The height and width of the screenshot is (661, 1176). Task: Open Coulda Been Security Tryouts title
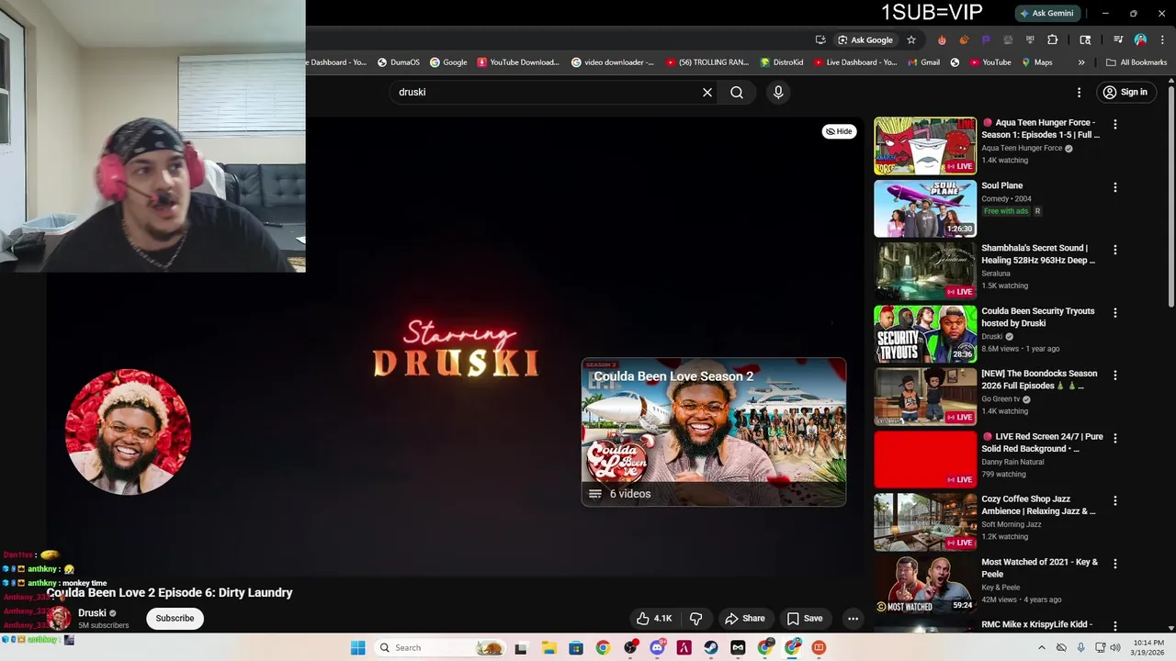(x=1037, y=317)
